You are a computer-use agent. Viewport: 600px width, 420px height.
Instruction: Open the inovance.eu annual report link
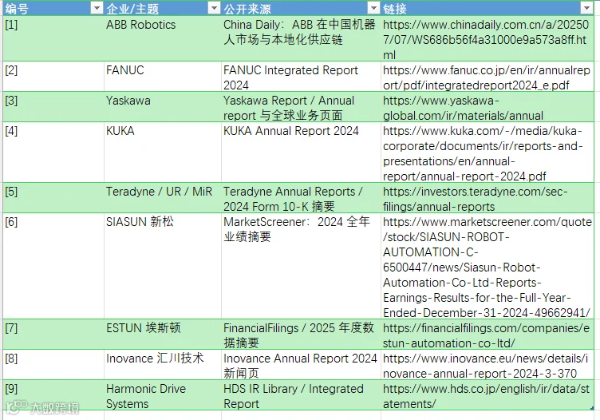click(x=487, y=364)
